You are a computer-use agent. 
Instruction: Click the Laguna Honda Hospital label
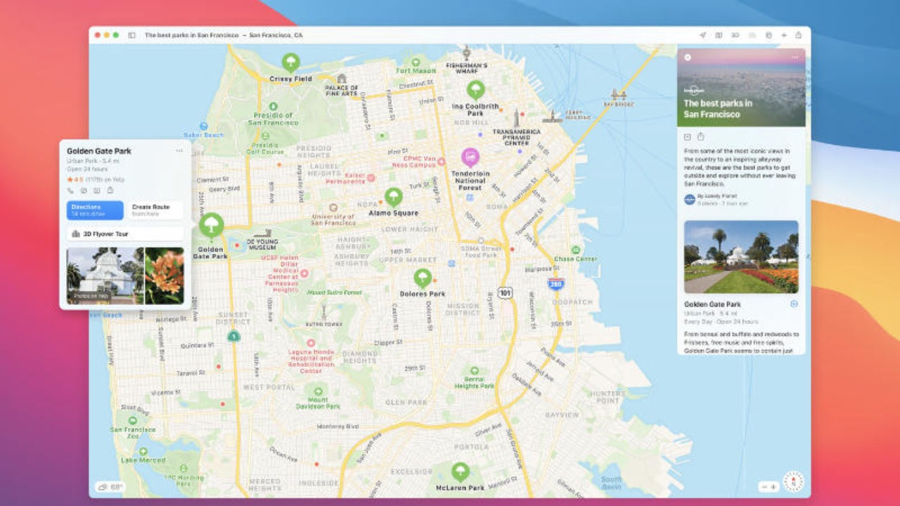(311, 361)
